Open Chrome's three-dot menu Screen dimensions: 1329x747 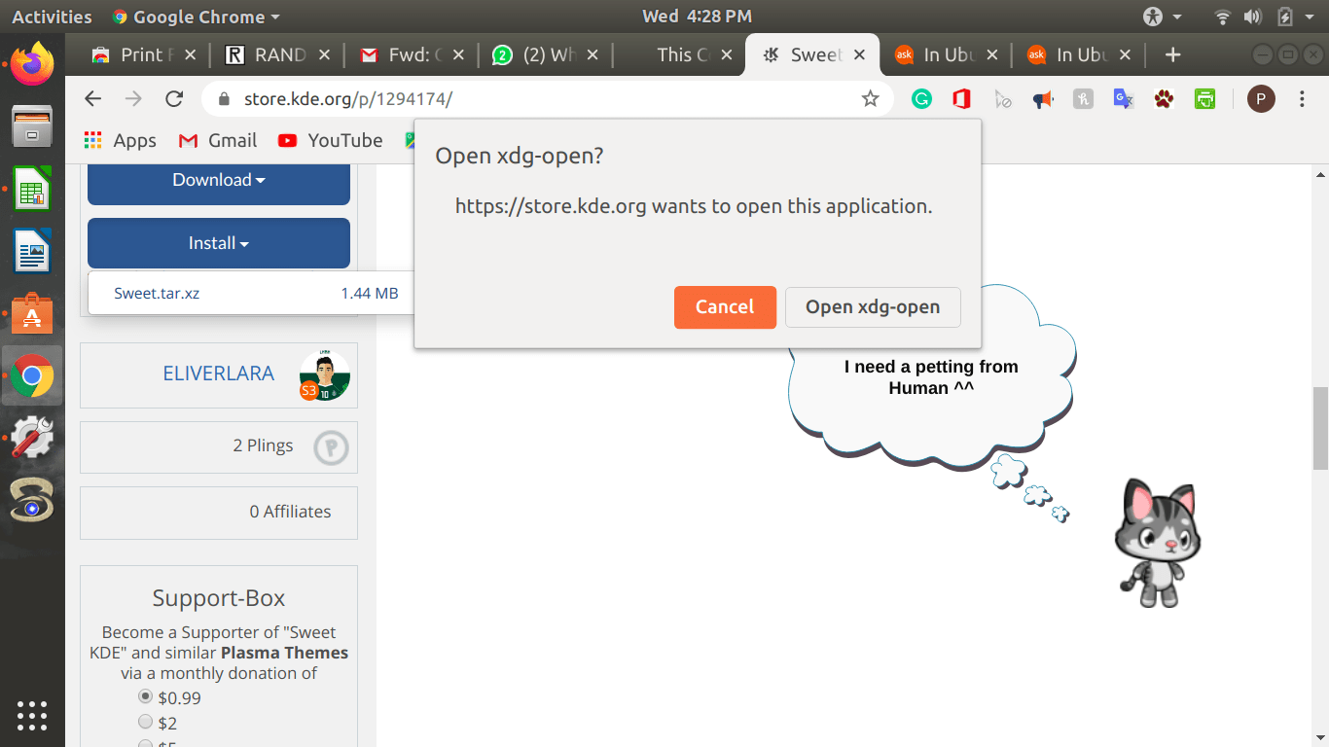(1301, 98)
